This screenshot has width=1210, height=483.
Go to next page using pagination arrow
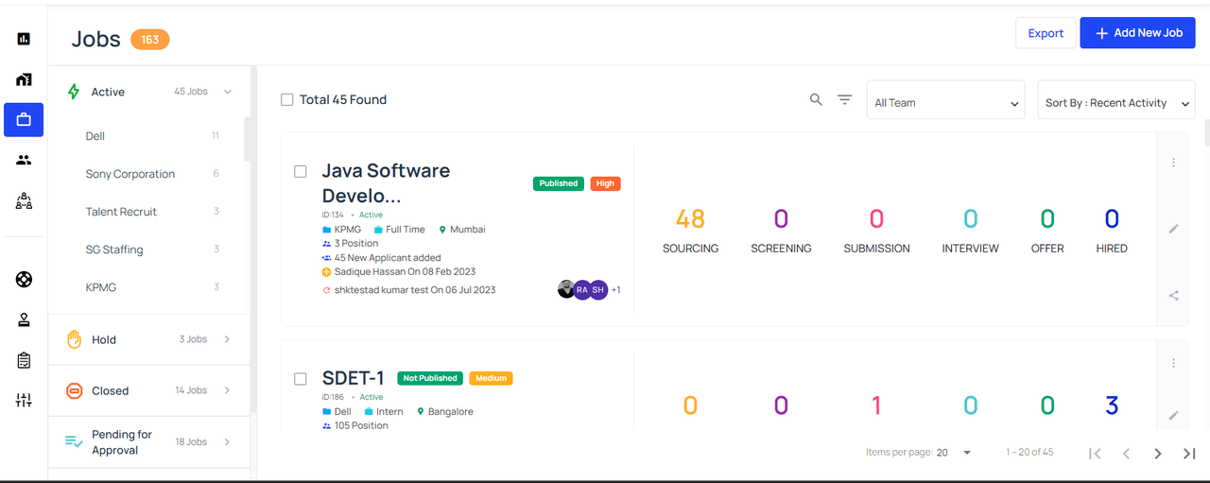click(x=1158, y=454)
